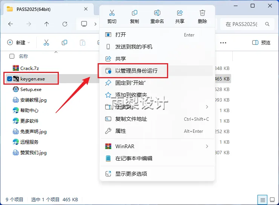Viewport: 279px width, 205px height.
Task: Click the toolbar Cut scissors icon
Action: pyautogui.click(x=46, y=43)
